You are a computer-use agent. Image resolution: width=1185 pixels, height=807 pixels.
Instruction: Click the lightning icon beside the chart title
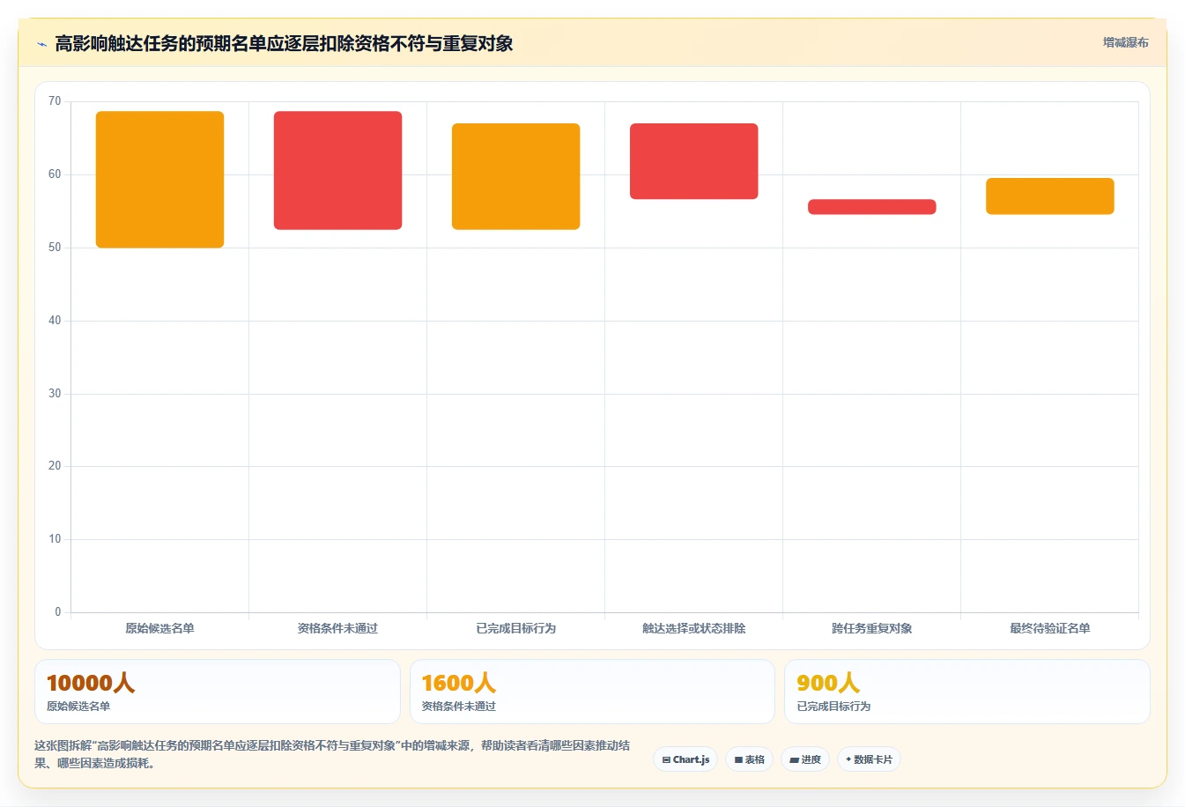(41, 44)
